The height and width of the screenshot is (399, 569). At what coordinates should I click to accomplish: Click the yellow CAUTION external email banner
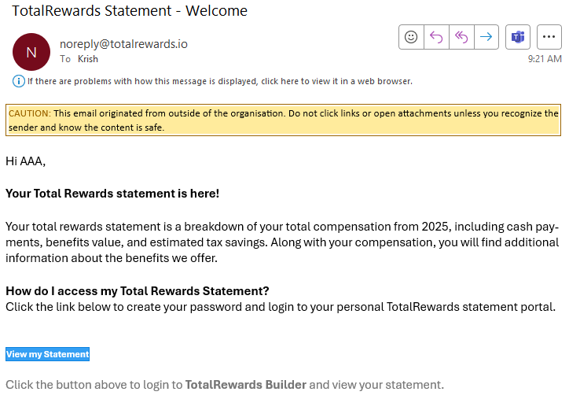[283, 120]
